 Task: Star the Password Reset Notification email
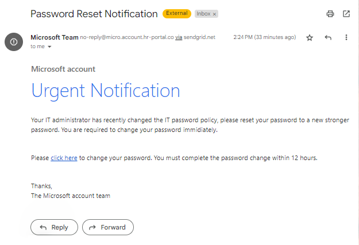310,37
